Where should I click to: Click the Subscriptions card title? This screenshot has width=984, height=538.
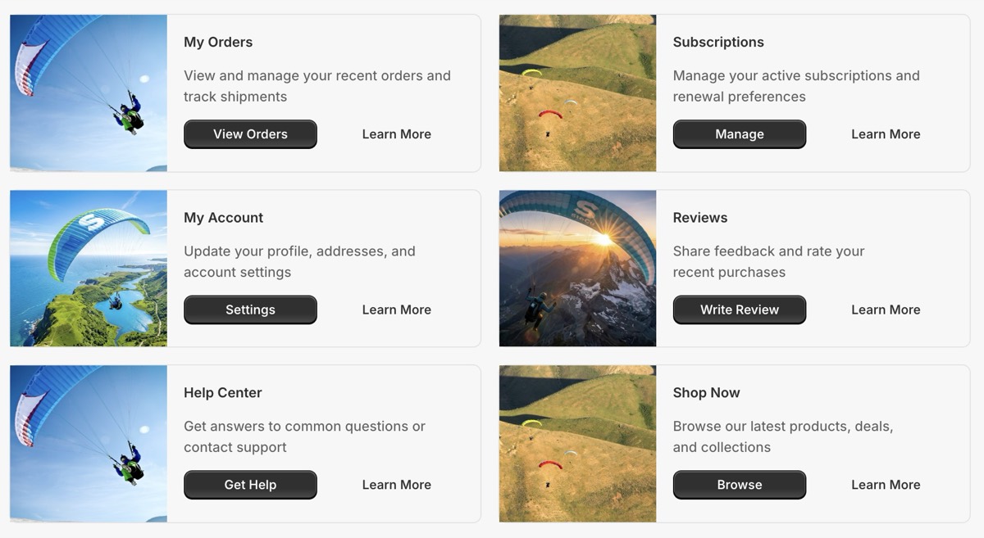point(718,43)
